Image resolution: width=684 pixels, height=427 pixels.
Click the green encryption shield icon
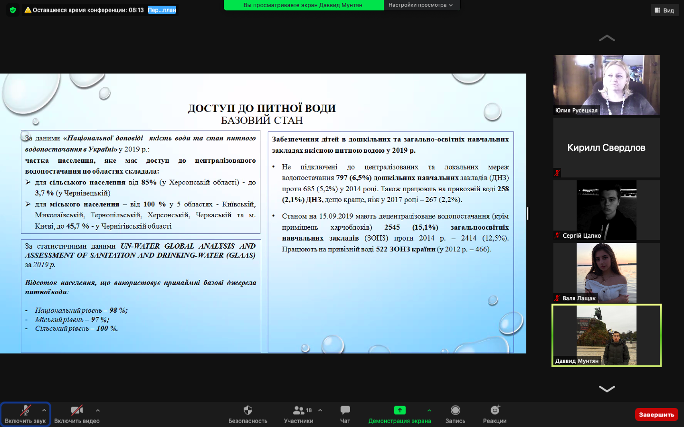pyautogui.click(x=13, y=10)
